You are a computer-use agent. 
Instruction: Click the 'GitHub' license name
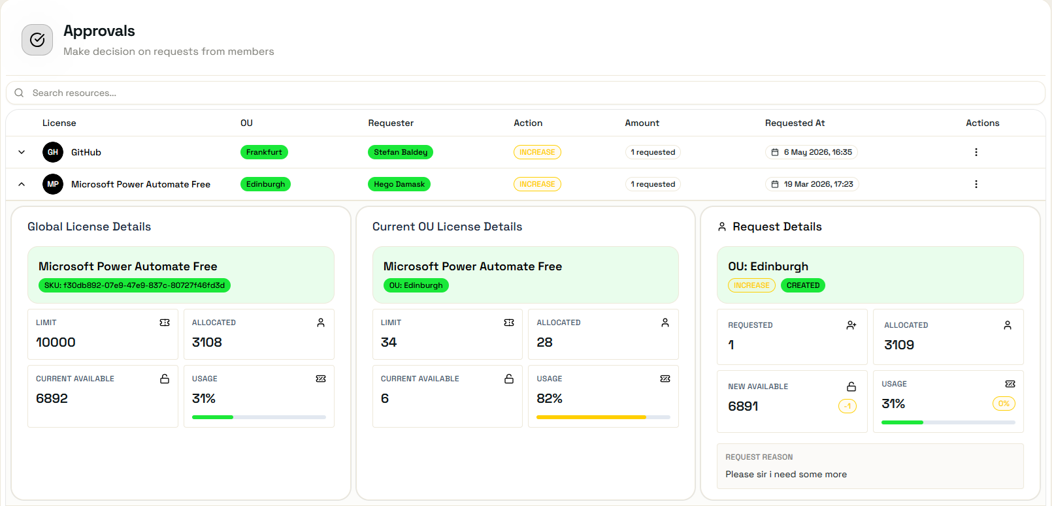click(86, 152)
